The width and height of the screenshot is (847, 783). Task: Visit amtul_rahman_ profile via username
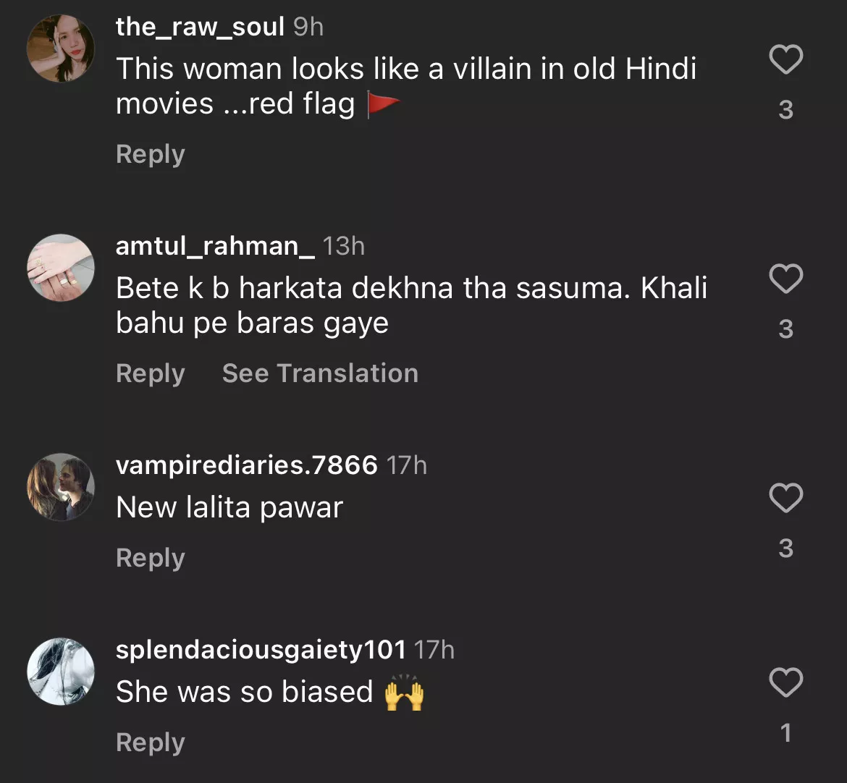click(215, 246)
